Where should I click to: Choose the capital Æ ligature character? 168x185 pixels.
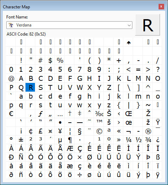(70, 149)
